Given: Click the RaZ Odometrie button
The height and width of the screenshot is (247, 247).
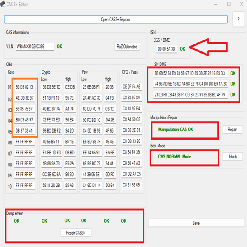Looking at the screenshot, I should (x=127, y=47).
